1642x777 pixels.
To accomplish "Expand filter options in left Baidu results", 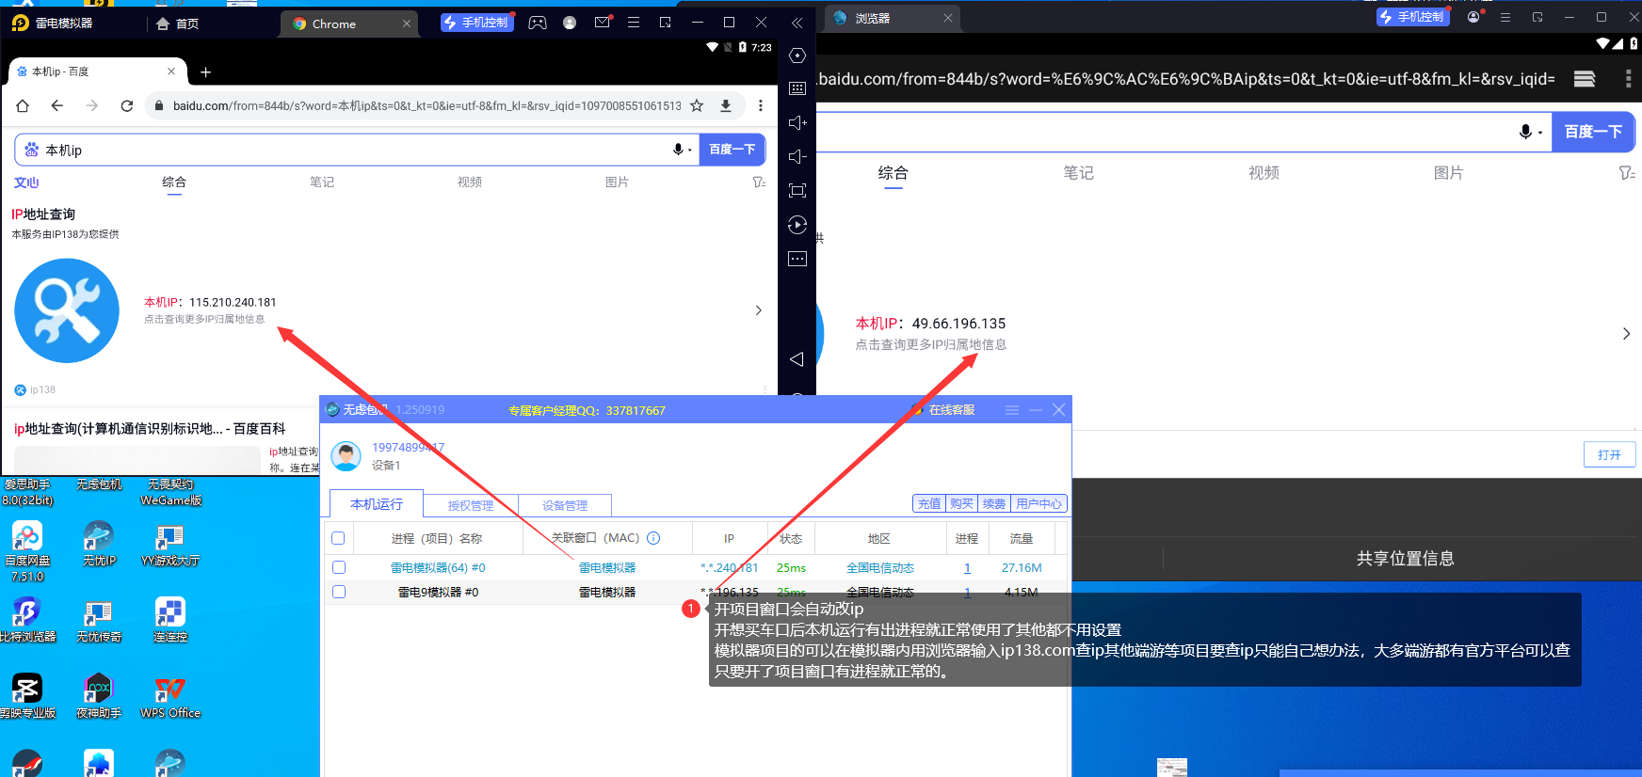I will (759, 182).
